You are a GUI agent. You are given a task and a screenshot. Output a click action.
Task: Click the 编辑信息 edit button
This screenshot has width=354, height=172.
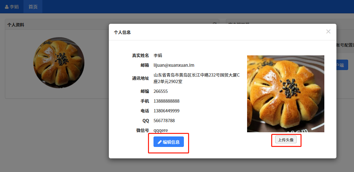(169, 142)
